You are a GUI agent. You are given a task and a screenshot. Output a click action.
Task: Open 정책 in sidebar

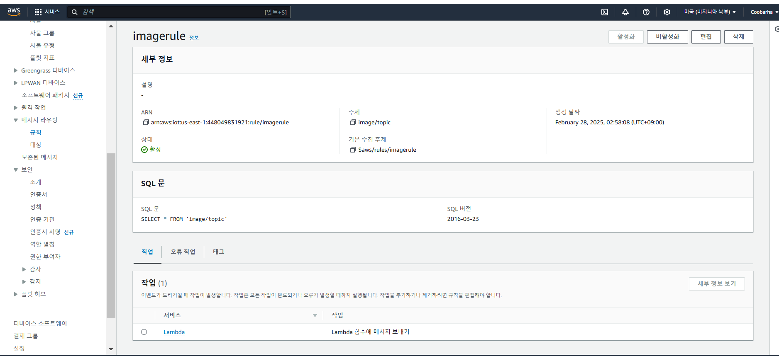(36, 207)
